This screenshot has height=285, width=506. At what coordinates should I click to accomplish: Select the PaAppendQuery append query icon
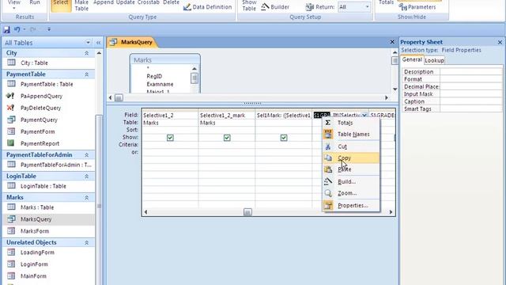10,96
